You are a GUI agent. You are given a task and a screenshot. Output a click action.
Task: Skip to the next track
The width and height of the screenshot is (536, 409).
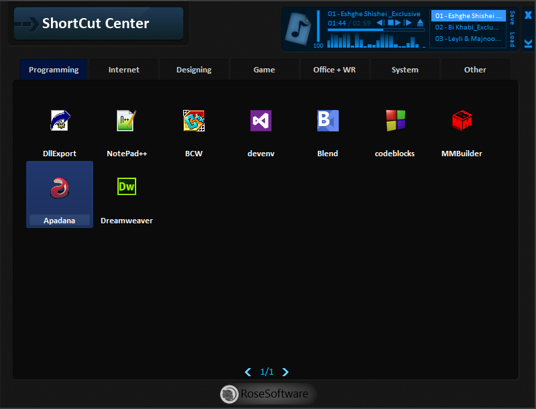[x=407, y=23]
